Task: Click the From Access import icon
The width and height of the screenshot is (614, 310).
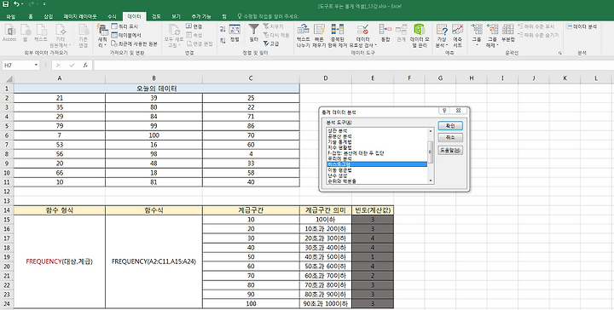Action: click(9, 33)
